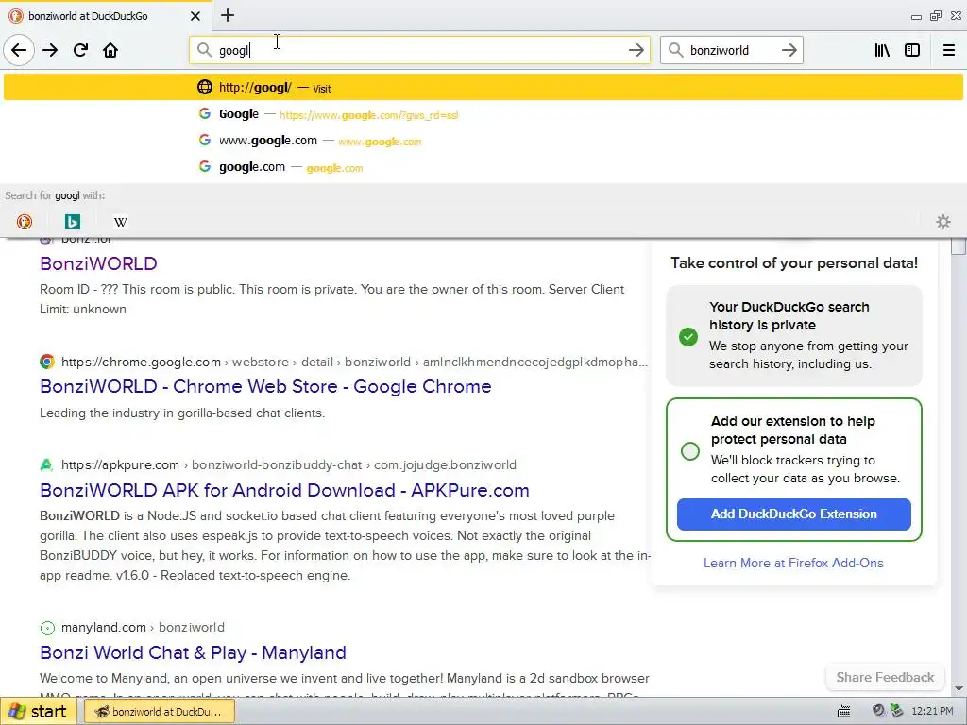Viewport: 967px width, 725px height.
Task: Open the home page via house icon
Action: 110,50
